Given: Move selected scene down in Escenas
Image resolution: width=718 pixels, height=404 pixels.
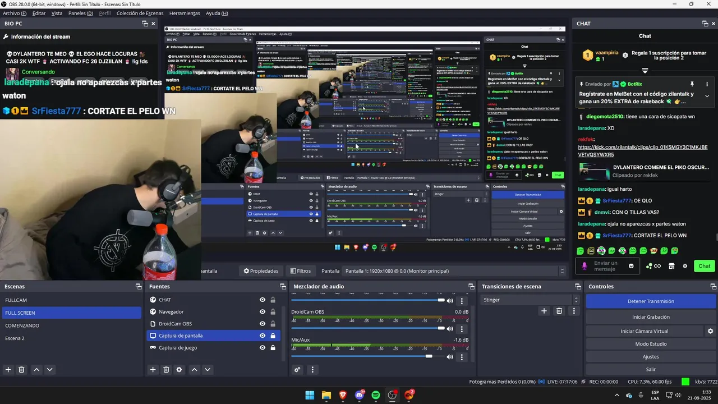Looking at the screenshot, I should click(x=50, y=370).
